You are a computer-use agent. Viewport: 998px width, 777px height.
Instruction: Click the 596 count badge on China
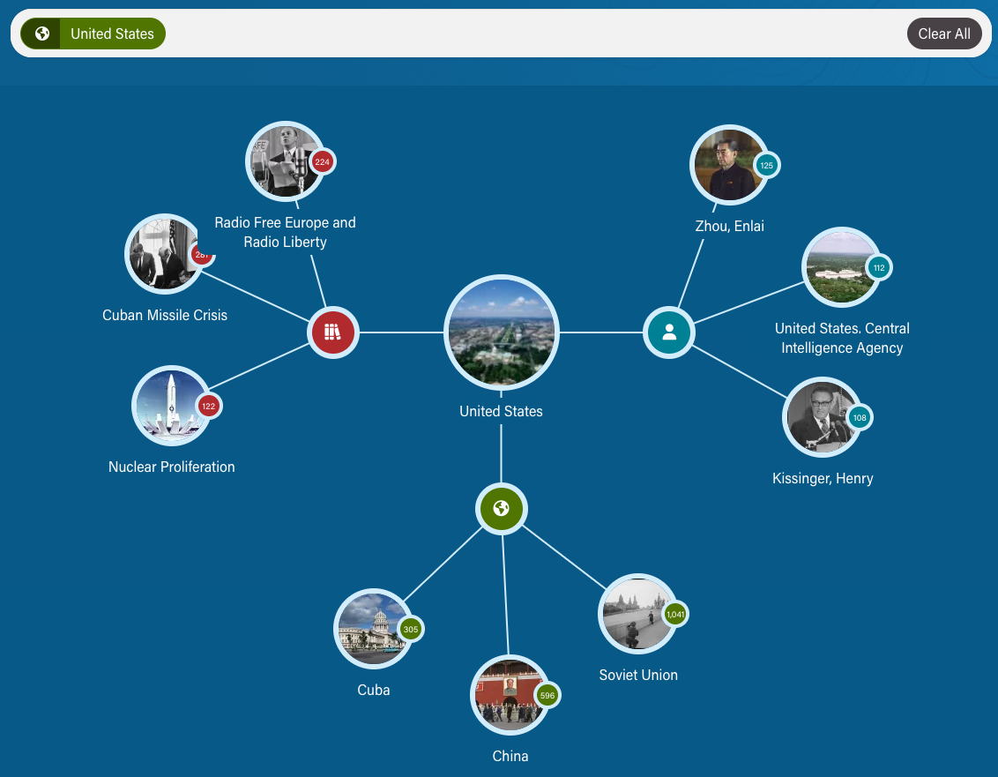tap(547, 696)
